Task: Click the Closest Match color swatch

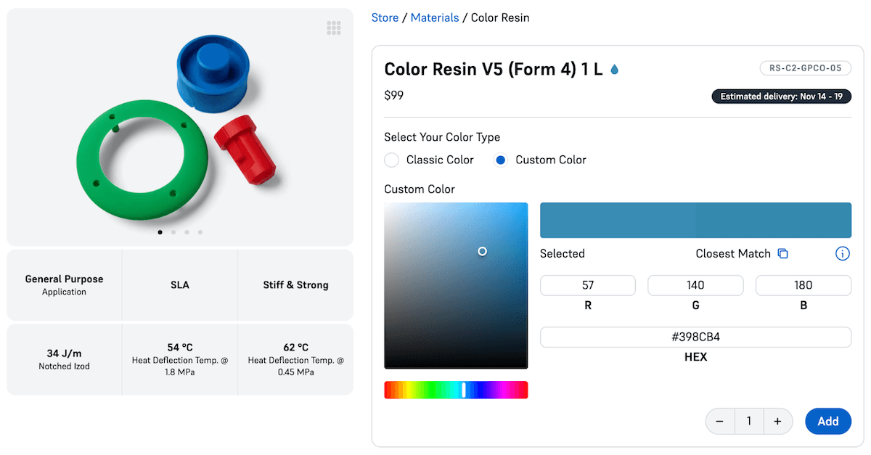Action: [x=774, y=220]
